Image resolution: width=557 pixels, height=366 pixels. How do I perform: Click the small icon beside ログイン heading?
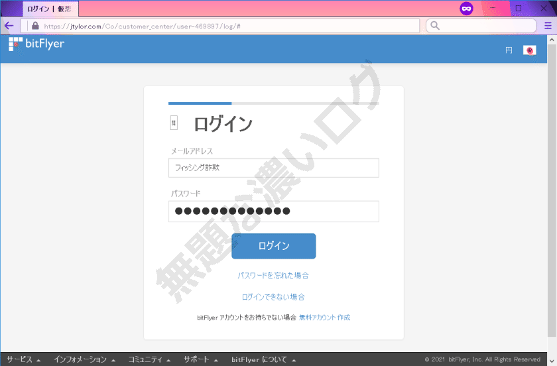(x=174, y=123)
